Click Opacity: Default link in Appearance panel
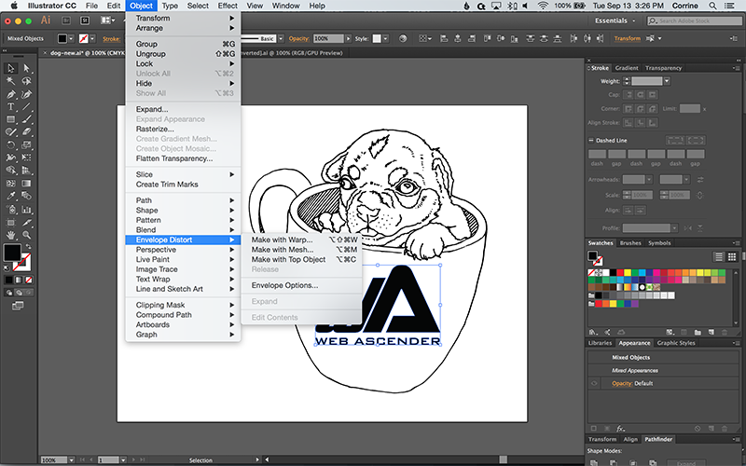 tap(632, 383)
